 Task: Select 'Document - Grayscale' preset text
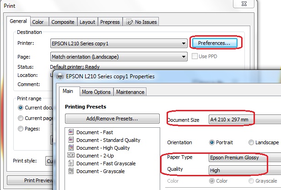click(x=101, y=171)
